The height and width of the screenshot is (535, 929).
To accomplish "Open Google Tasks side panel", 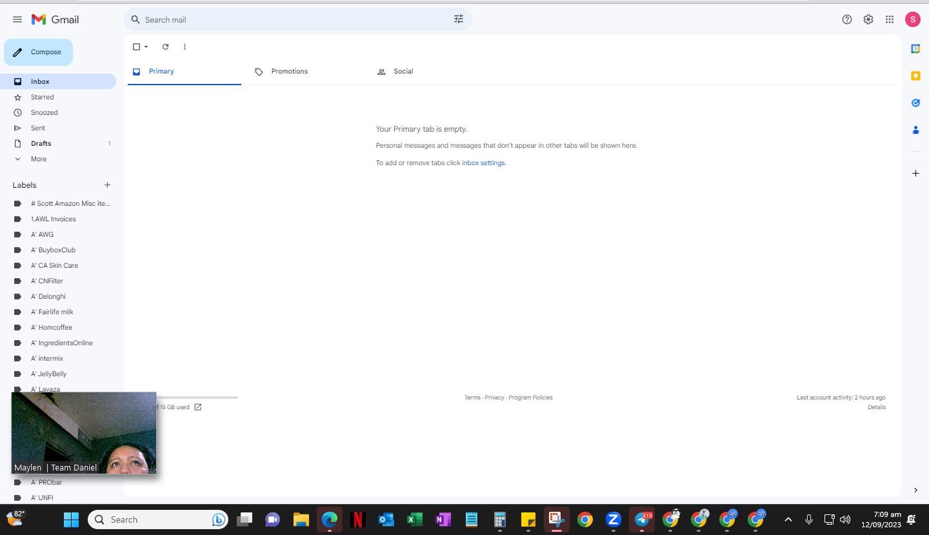I will pyautogui.click(x=915, y=103).
